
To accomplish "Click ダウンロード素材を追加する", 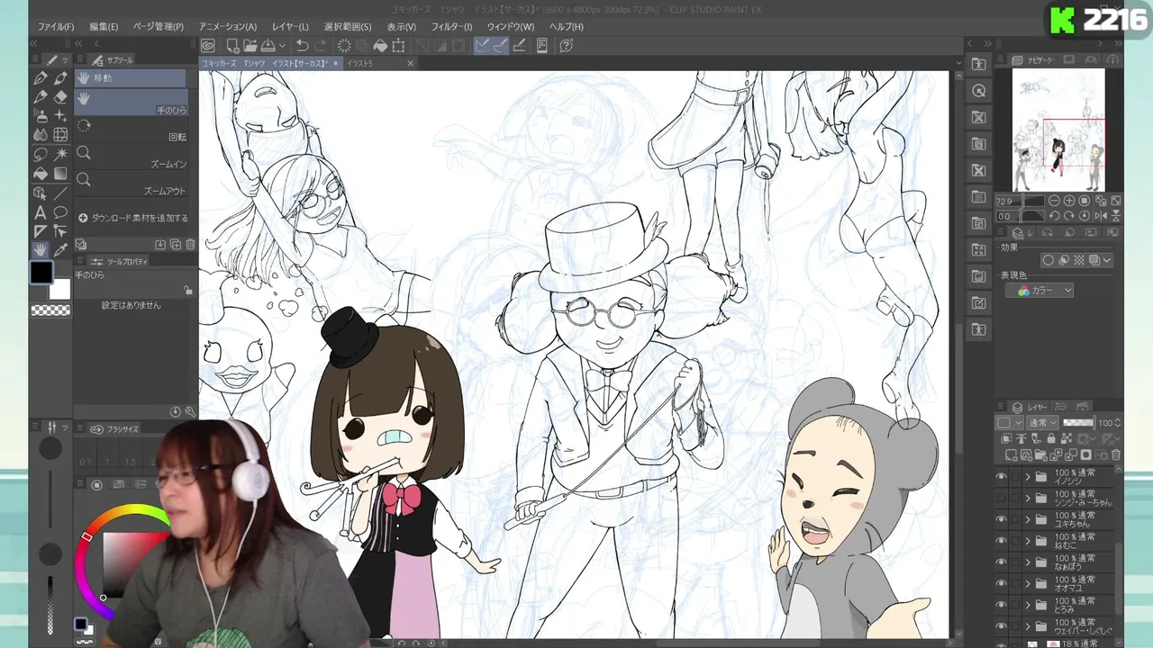I will (133, 218).
